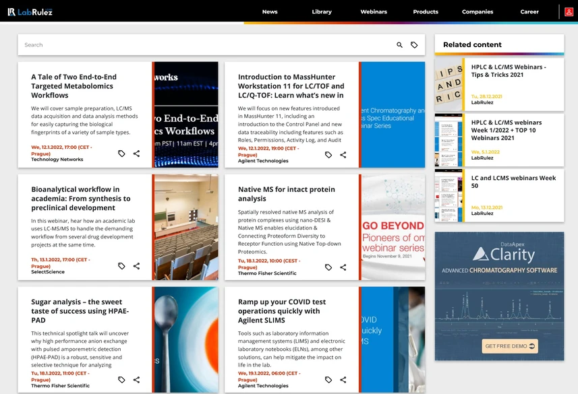Open the user account icon
Screen dimensions: 578x394
(569, 11)
